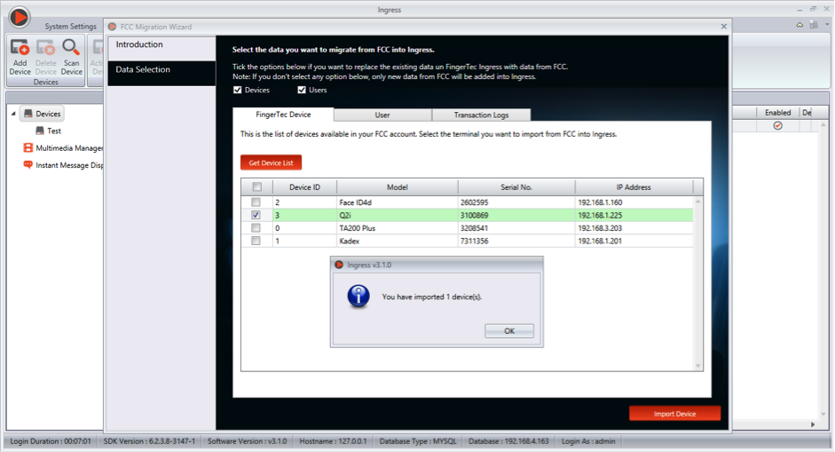
Task: Click the serial number 2602595 cell
Action: [516, 202]
